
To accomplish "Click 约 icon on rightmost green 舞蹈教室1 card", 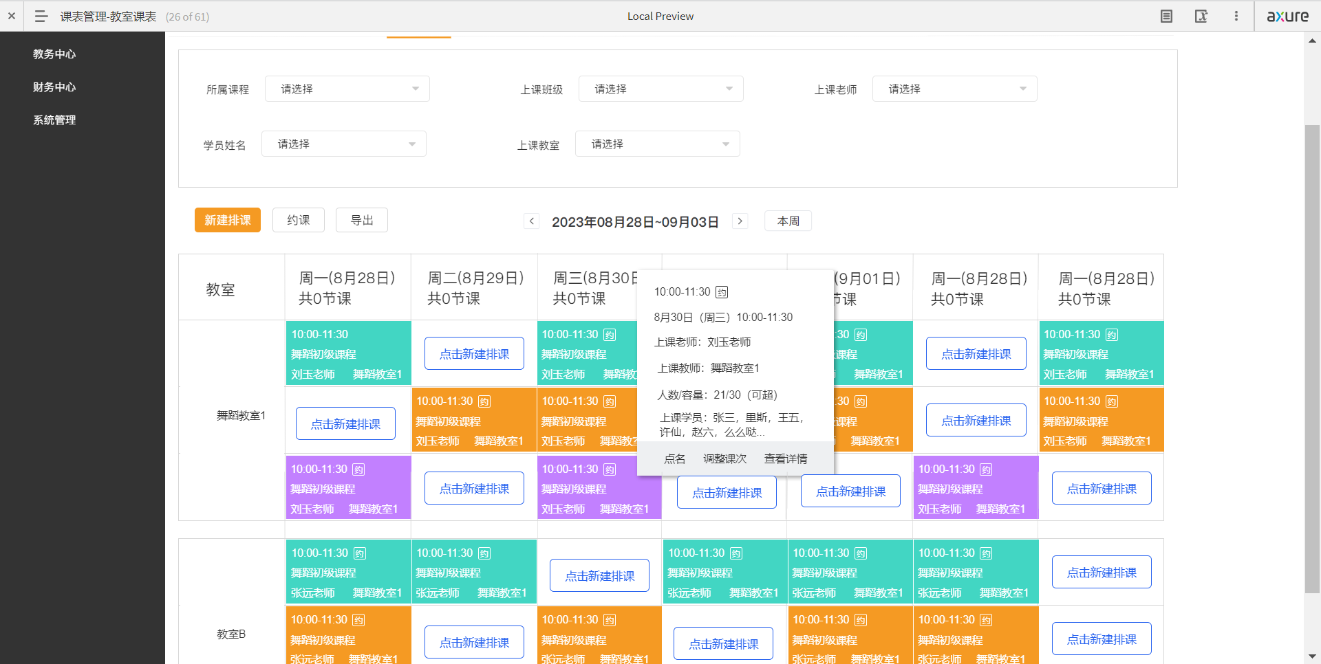I will tap(1112, 335).
